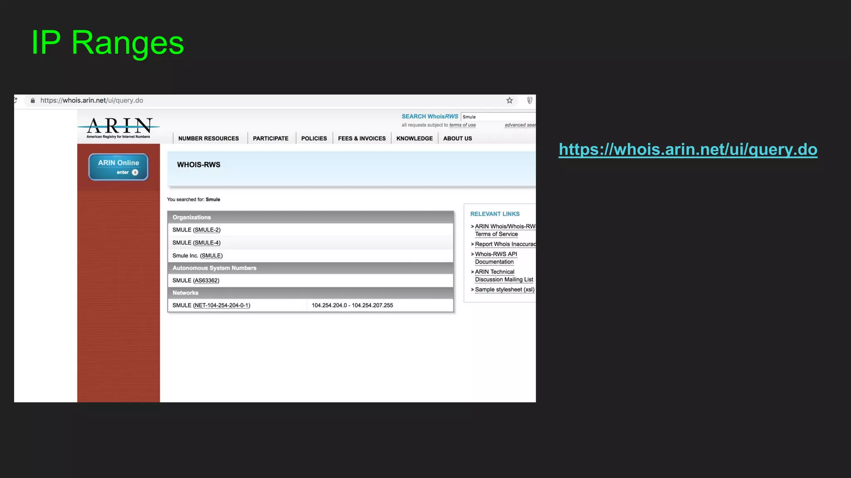851x478 pixels.
Task: Open the Knowledge menu
Action: click(414, 139)
